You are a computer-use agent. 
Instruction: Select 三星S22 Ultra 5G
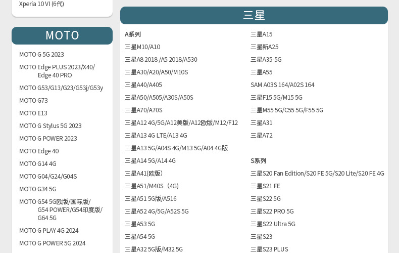(273, 224)
